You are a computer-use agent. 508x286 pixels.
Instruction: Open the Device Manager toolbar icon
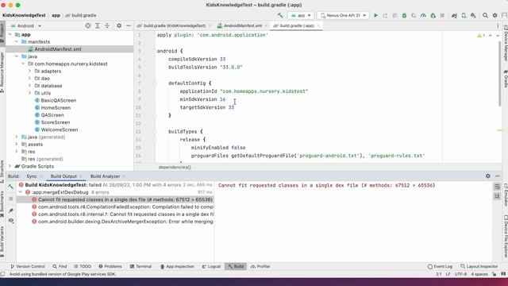point(464,15)
